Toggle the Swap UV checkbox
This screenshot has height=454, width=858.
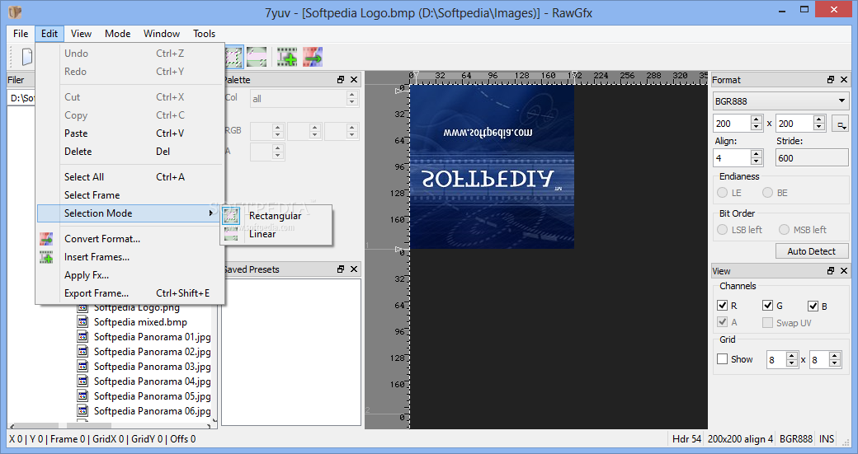tap(768, 322)
